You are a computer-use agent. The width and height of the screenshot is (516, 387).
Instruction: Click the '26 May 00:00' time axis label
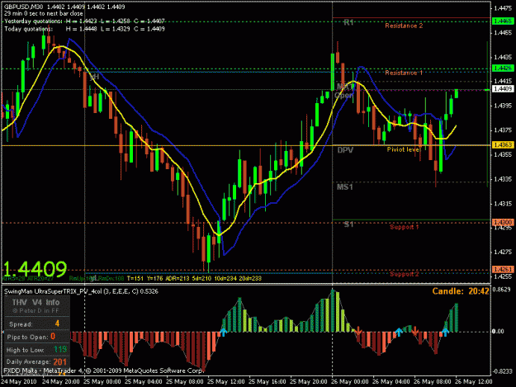[x=350, y=382]
